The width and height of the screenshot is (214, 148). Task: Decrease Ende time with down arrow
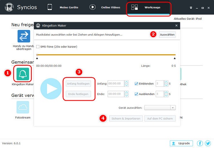(127, 95)
